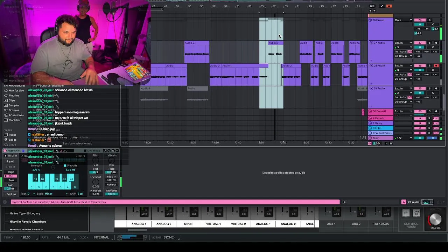
Task: Solo the 27 Audio track
Action: 429,43
